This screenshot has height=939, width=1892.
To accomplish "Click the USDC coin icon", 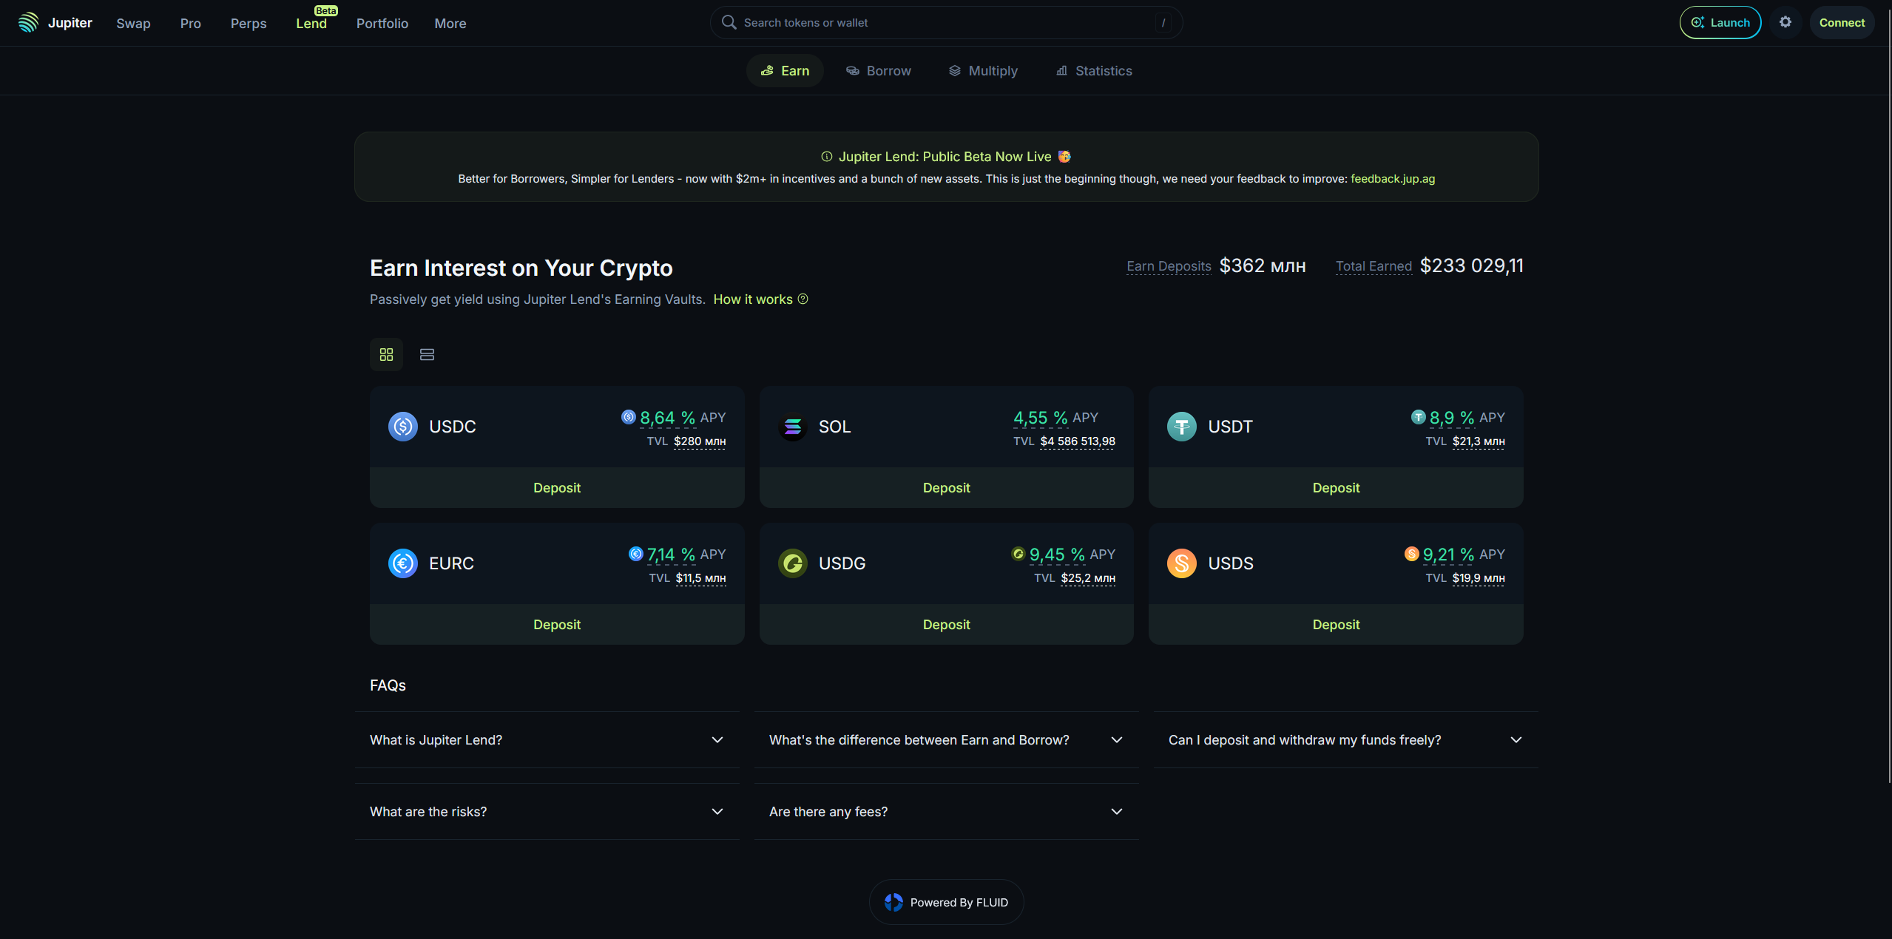I will [403, 427].
